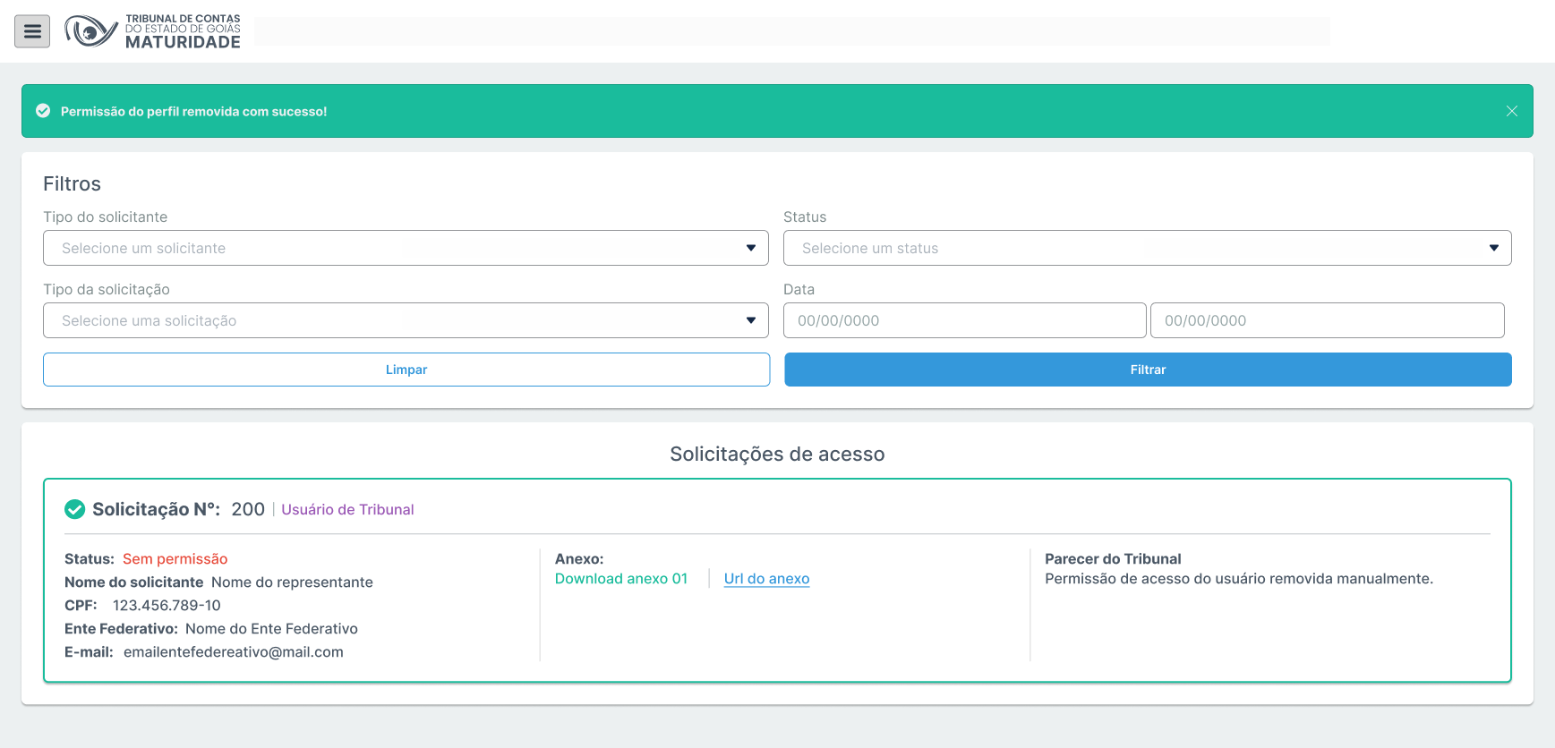Focus the first Data date field
The width and height of the screenshot is (1555, 748).
(964, 320)
